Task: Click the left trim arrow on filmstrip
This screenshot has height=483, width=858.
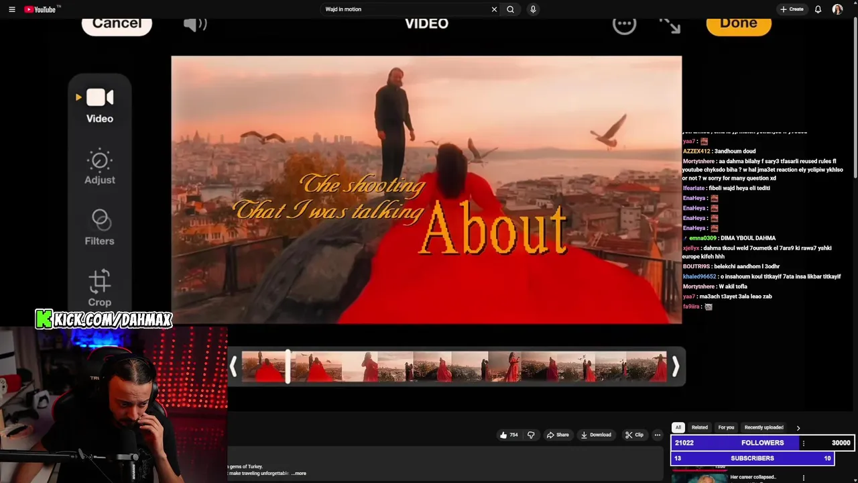Action: coord(233,366)
